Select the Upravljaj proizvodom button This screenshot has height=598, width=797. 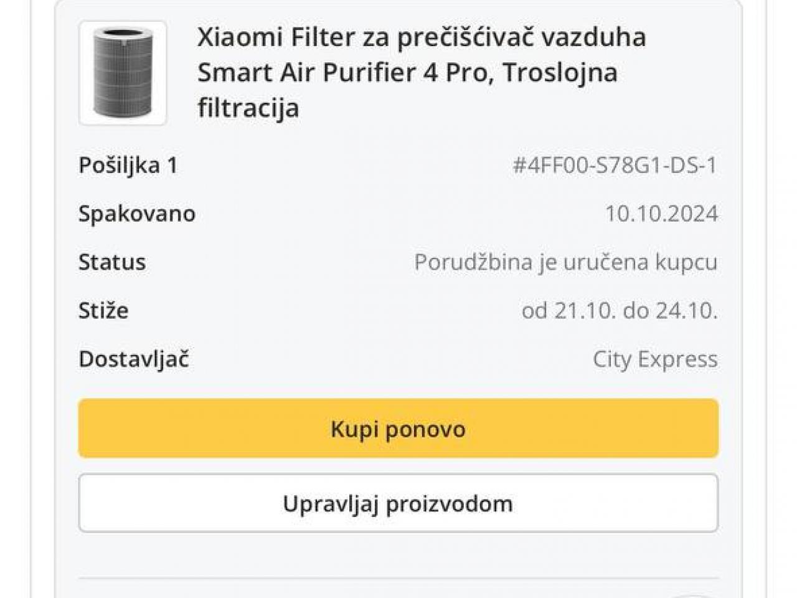398,503
